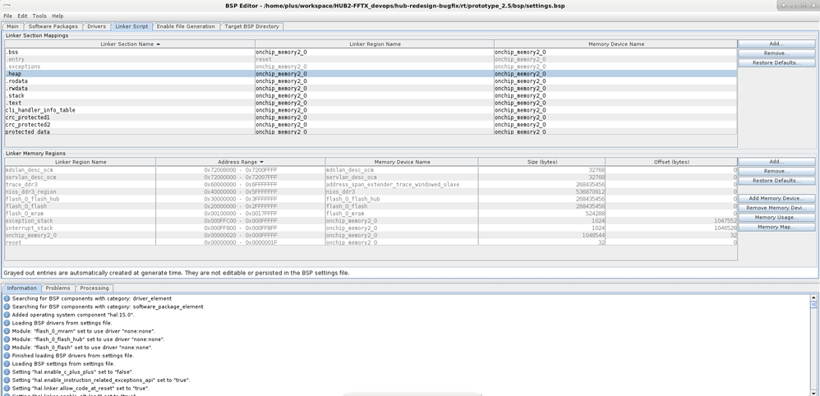This screenshot has width=820, height=396.
Task: Open the Target BSP Directory tab
Action: coord(252,26)
